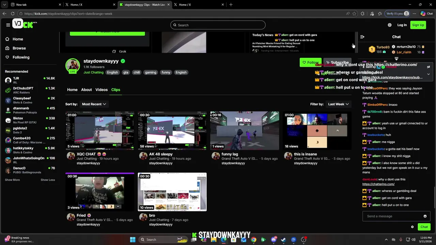This screenshot has height=245, width=436.
Task: Go to Browse in sidebar
Action: 19,48
